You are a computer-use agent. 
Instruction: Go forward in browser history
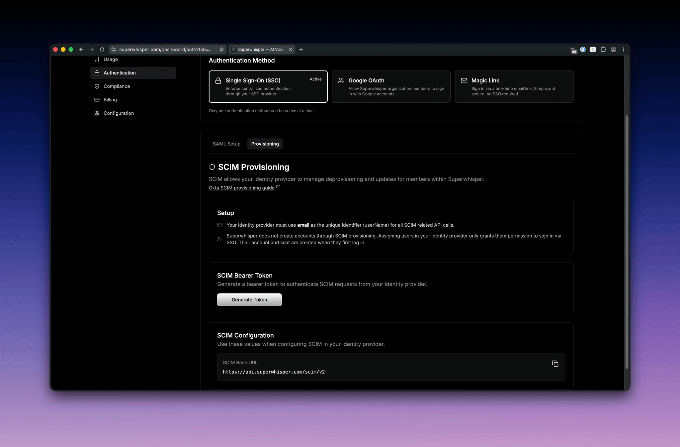point(92,50)
